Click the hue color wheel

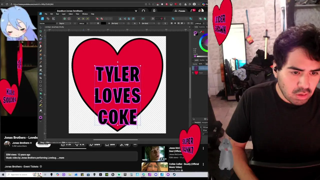point(200,42)
